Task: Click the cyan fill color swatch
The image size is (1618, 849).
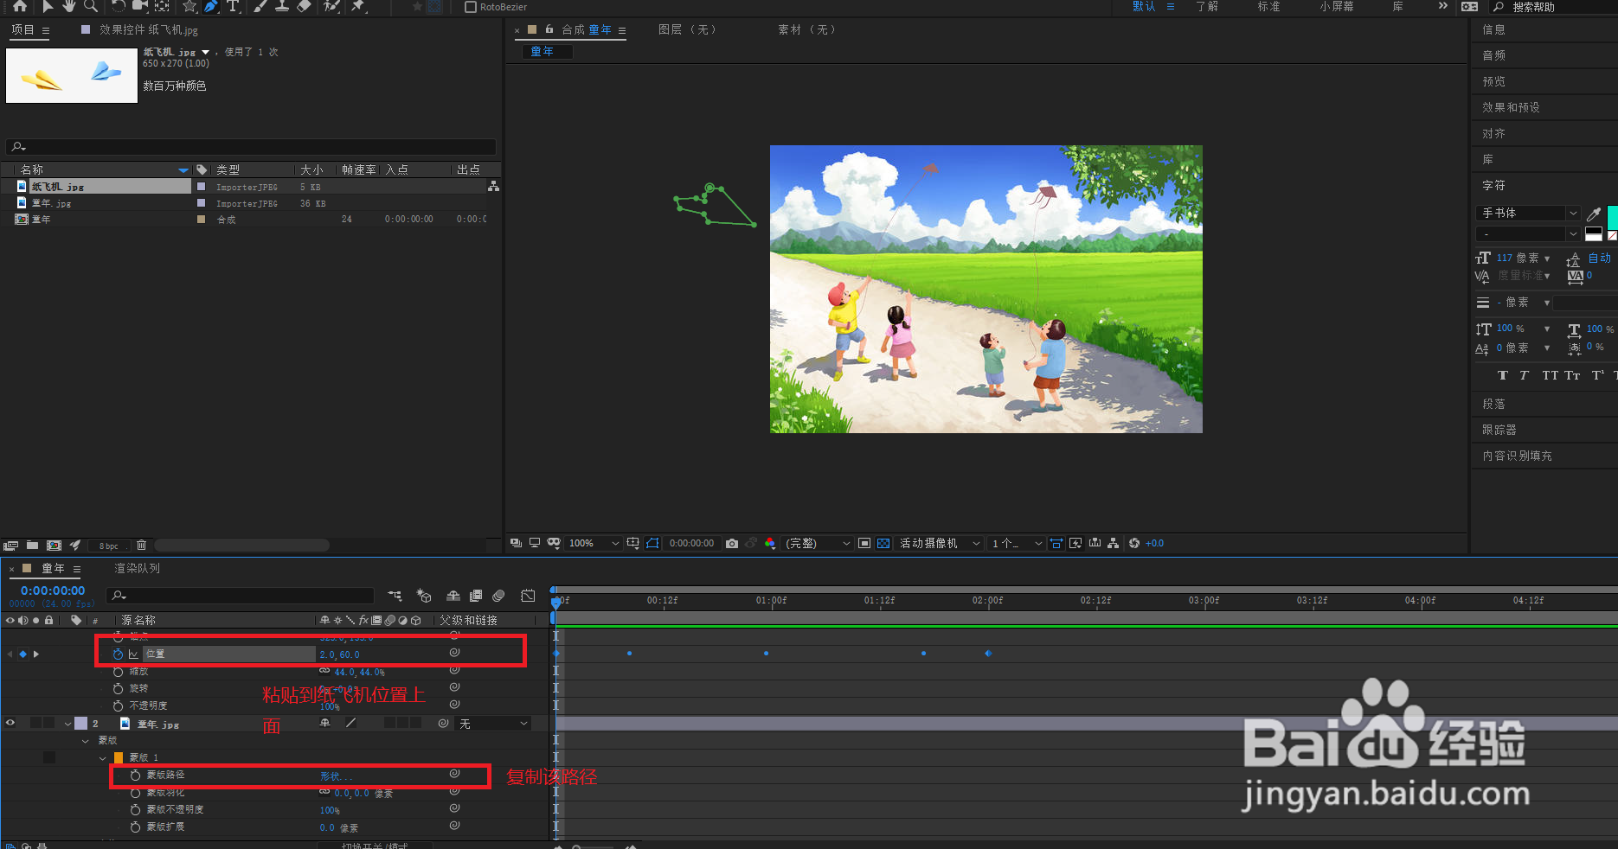Action: (x=1612, y=216)
